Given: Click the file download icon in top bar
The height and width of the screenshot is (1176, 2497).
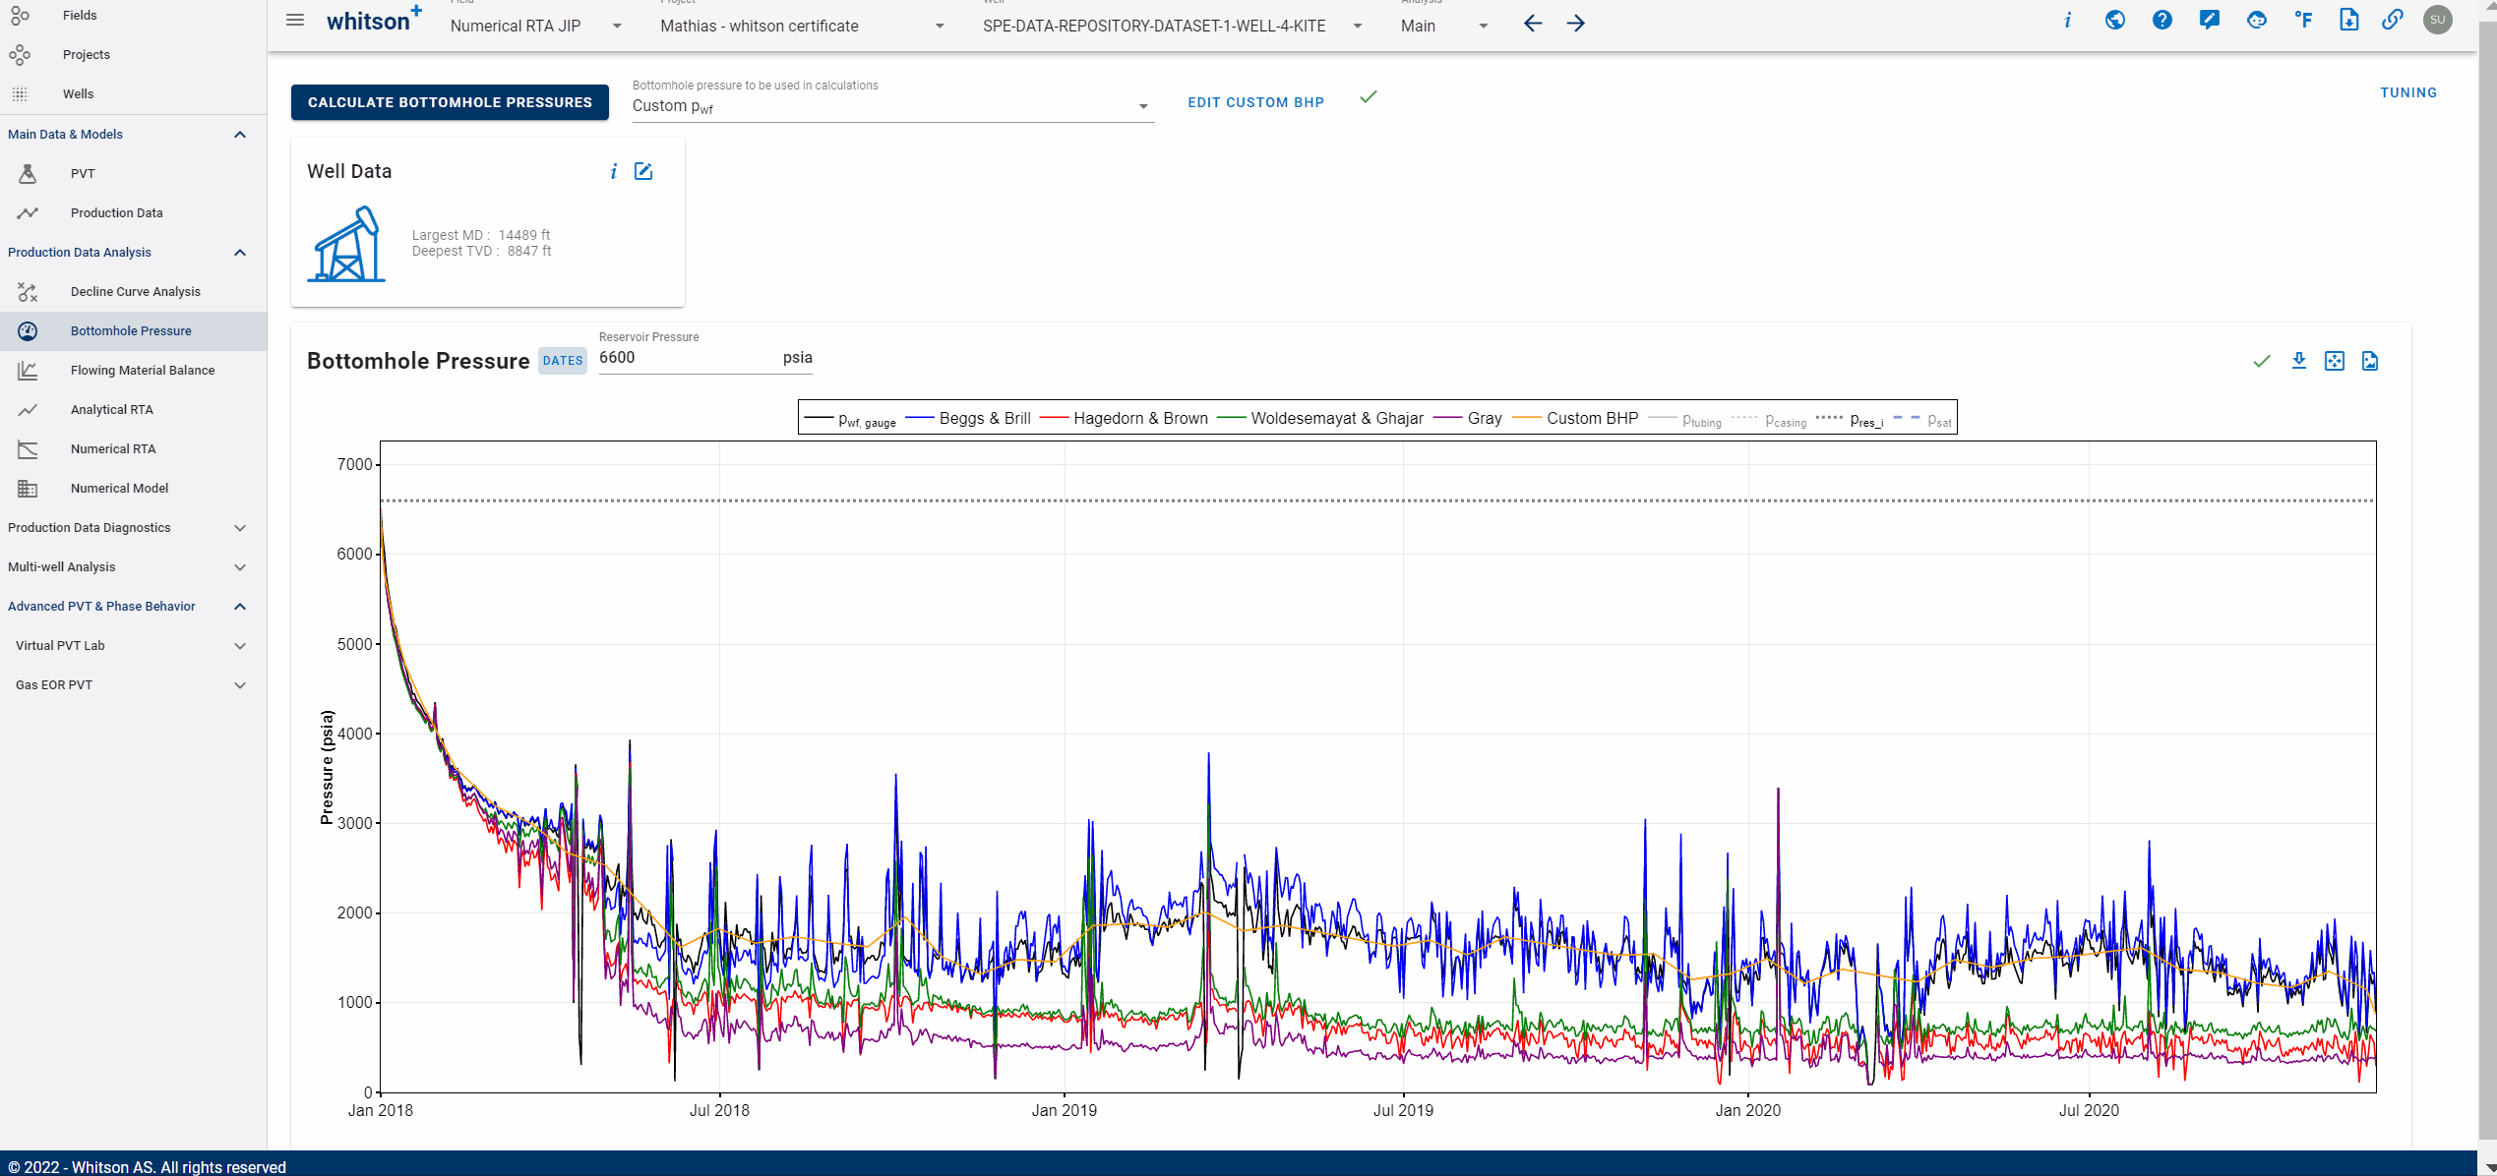Looking at the screenshot, I should 2348,21.
